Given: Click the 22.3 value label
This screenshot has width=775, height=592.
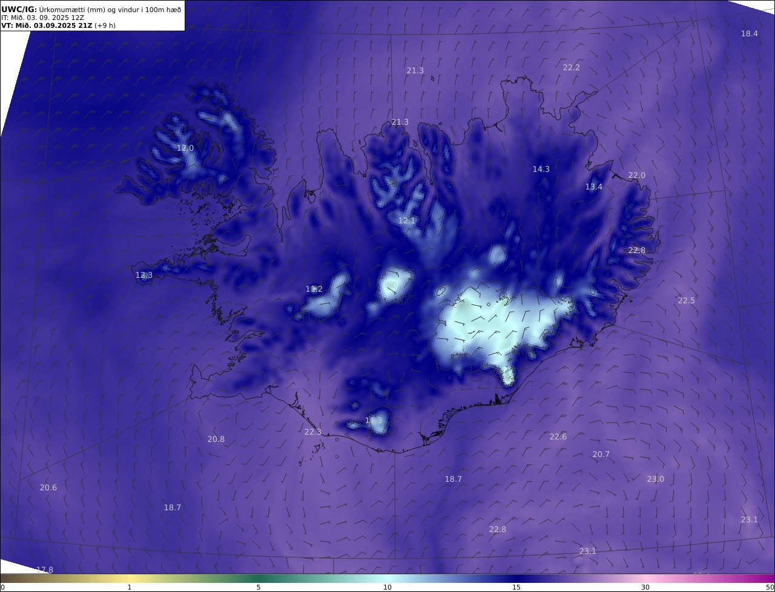Looking at the screenshot, I should coord(313,432).
